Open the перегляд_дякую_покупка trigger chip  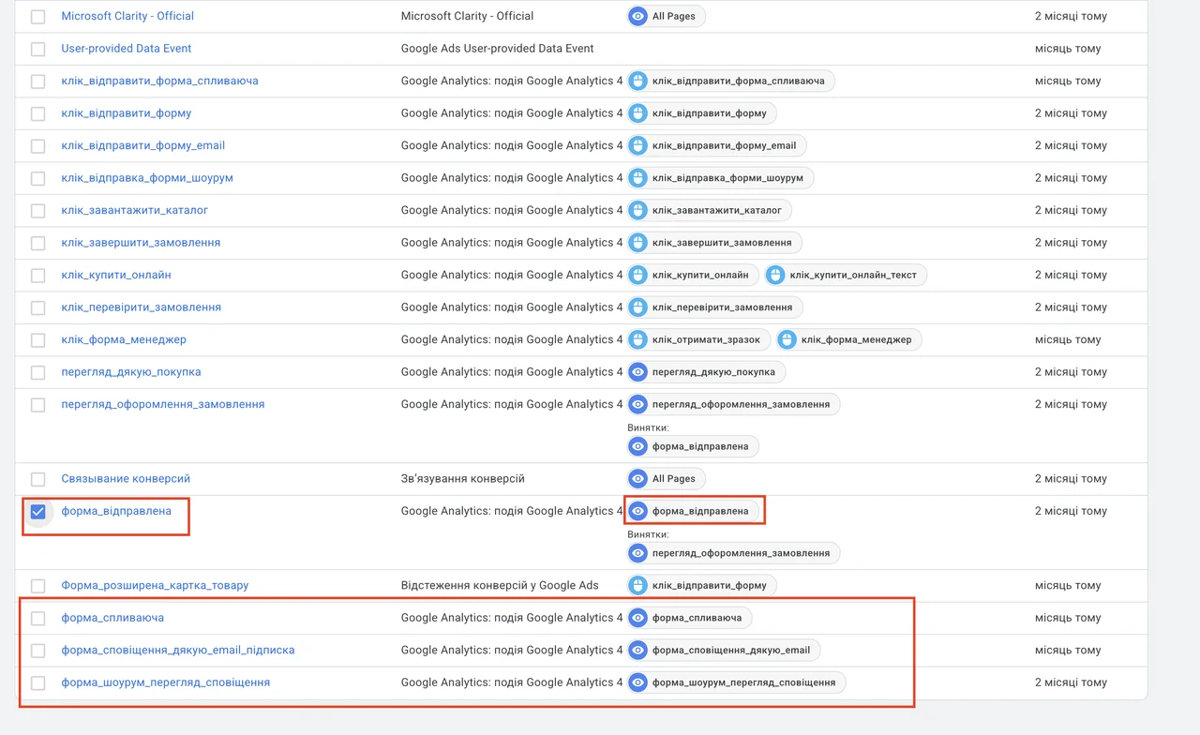[706, 372]
